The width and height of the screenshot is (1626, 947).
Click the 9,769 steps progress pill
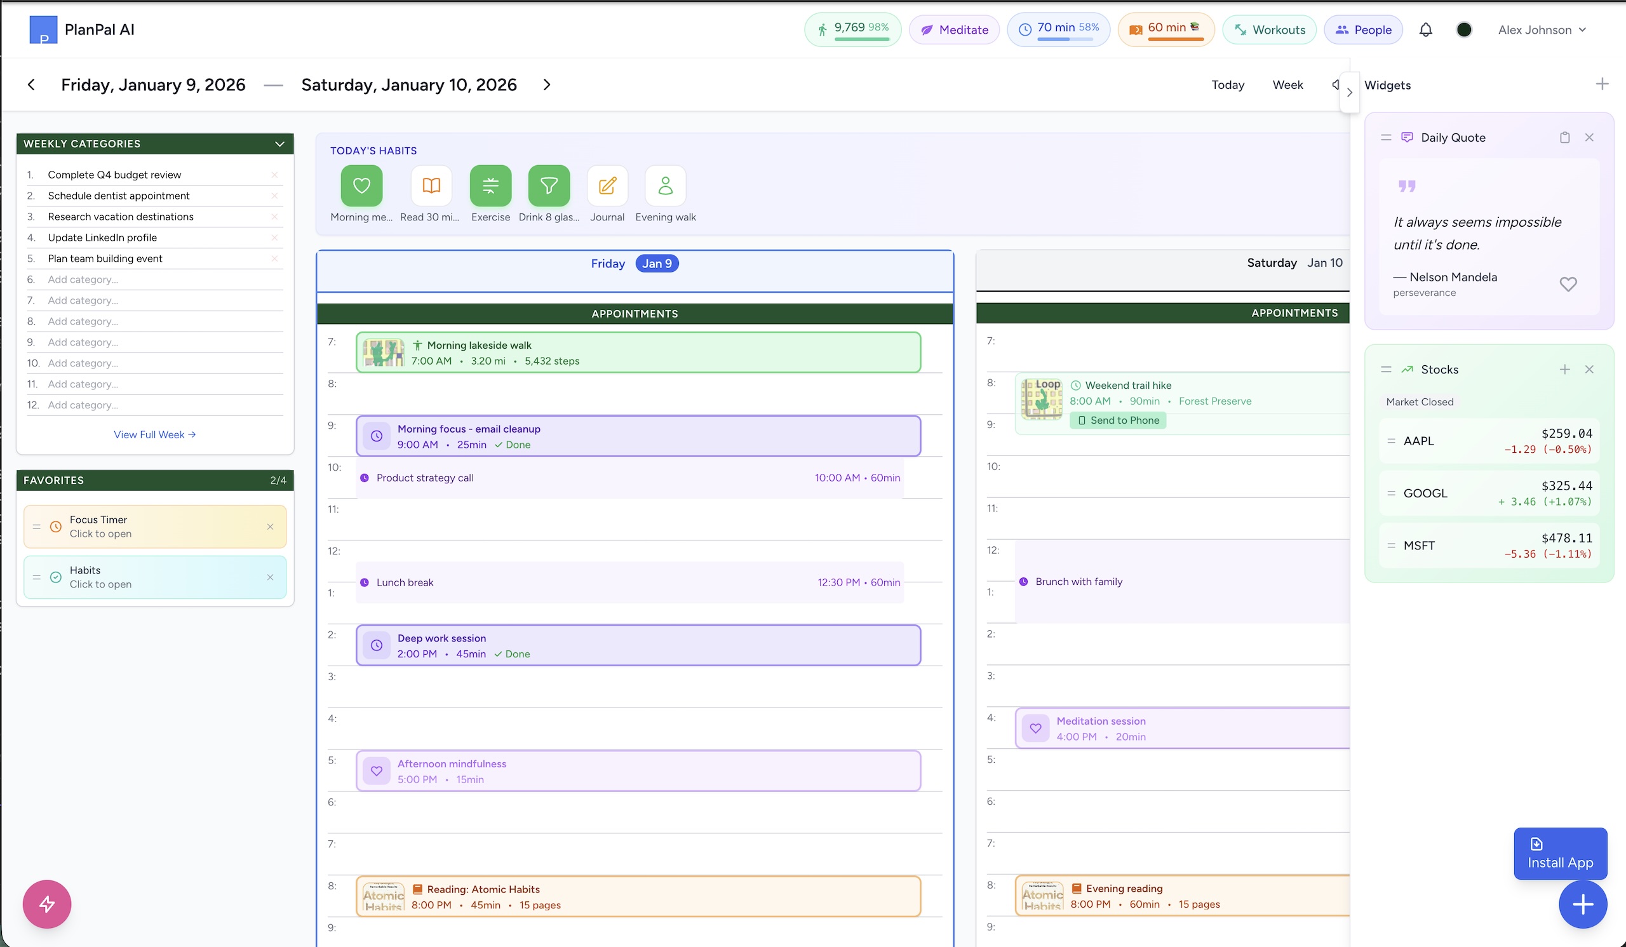[x=852, y=30]
